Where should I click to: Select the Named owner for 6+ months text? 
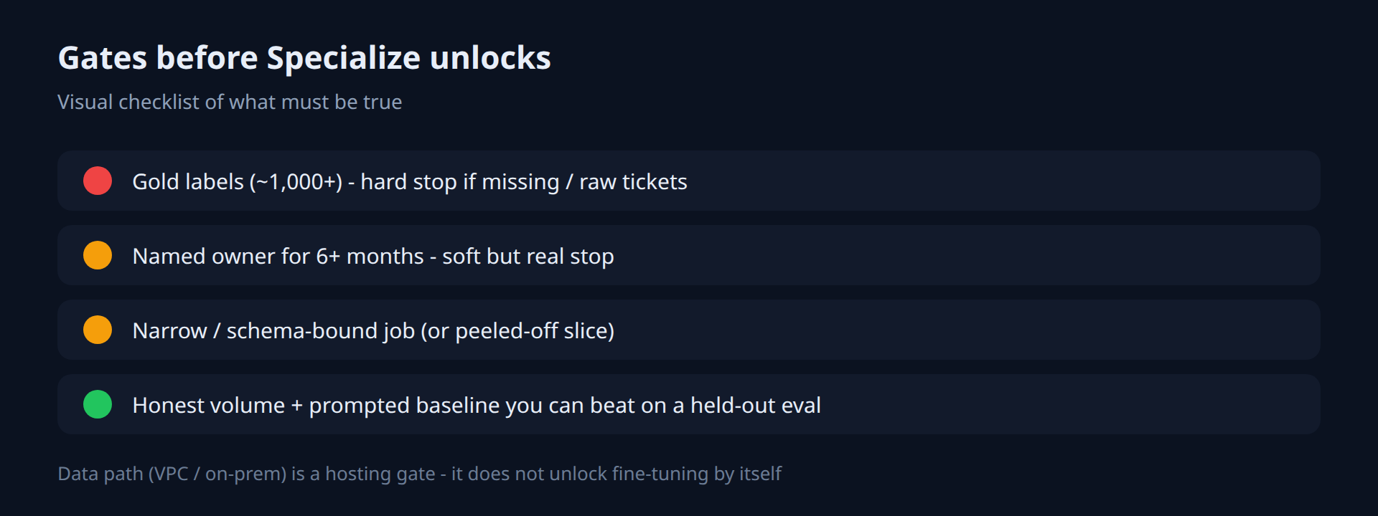click(x=373, y=257)
